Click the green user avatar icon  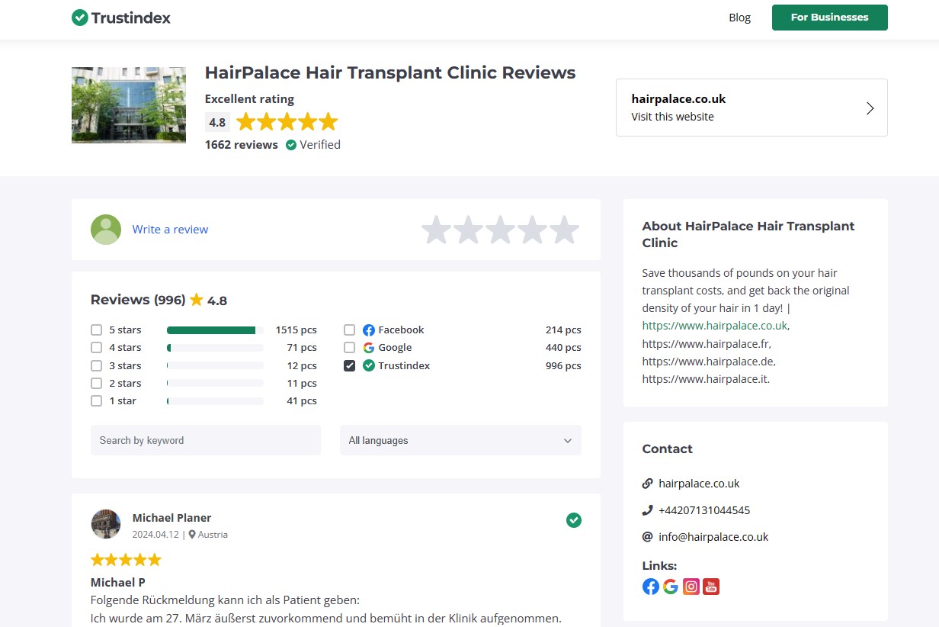pyautogui.click(x=106, y=230)
